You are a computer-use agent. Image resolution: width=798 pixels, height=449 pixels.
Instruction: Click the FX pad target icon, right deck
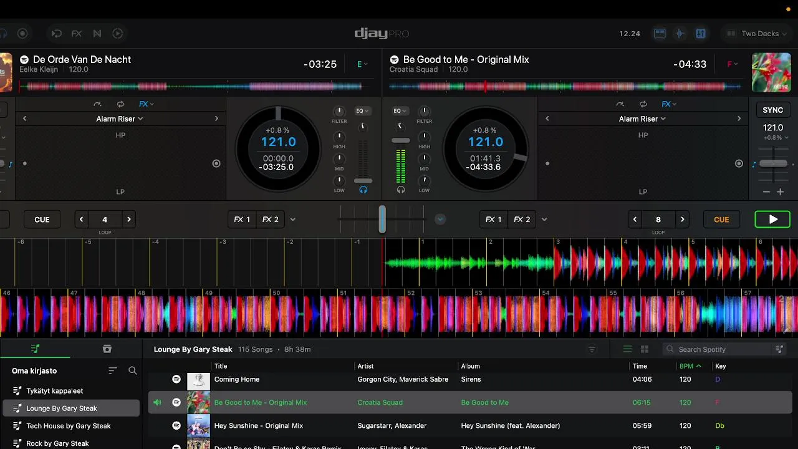[739, 163]
